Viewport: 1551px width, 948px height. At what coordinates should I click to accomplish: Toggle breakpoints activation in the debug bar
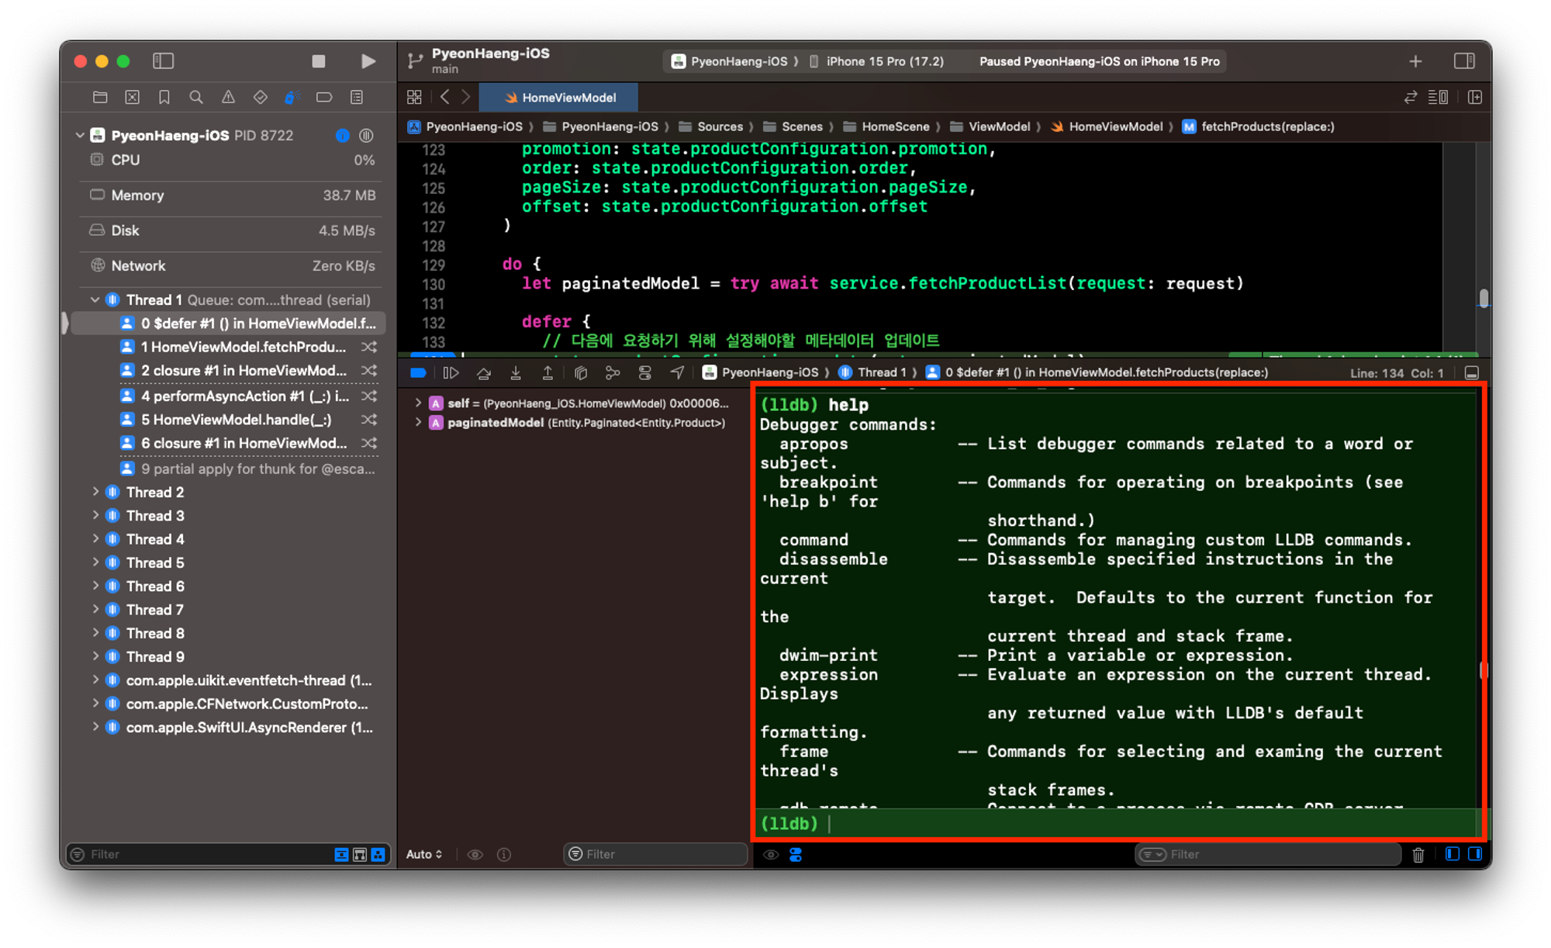click(418, 373)
